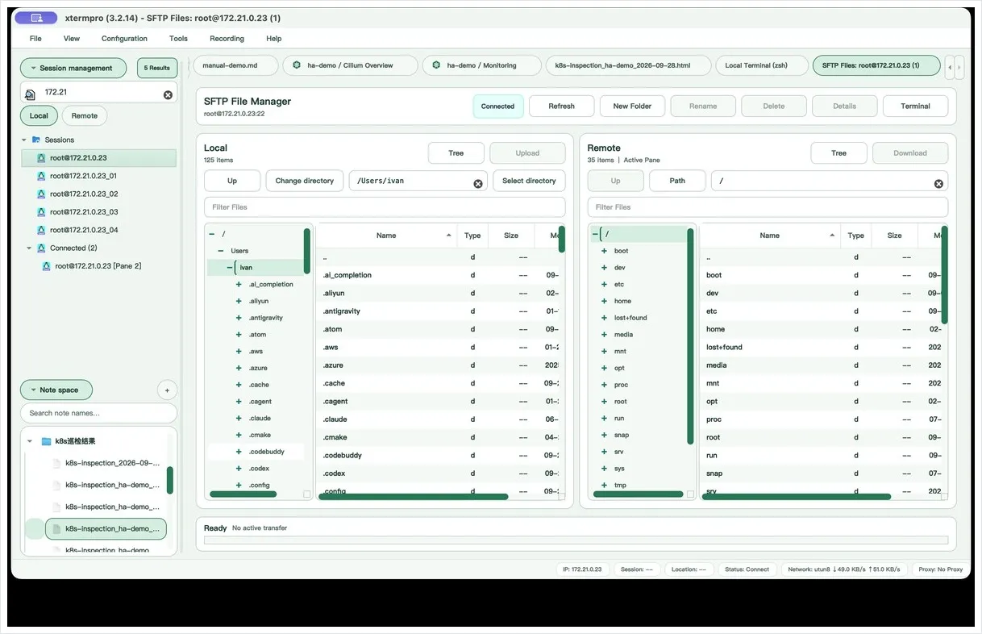
Task: Click the session search icon beside 172.21
Action: coord(30,94)
